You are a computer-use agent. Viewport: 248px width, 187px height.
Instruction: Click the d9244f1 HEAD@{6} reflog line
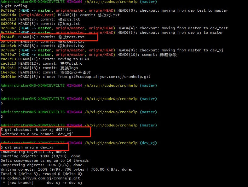[43, 37]
